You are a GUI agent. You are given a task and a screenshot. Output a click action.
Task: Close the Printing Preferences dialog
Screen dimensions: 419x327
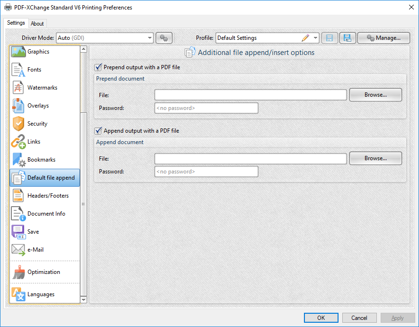pos(411,7)
